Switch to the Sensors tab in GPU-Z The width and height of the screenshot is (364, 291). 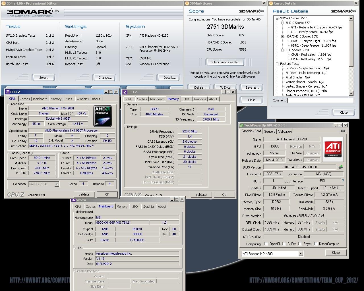click(x=270, y=131)
